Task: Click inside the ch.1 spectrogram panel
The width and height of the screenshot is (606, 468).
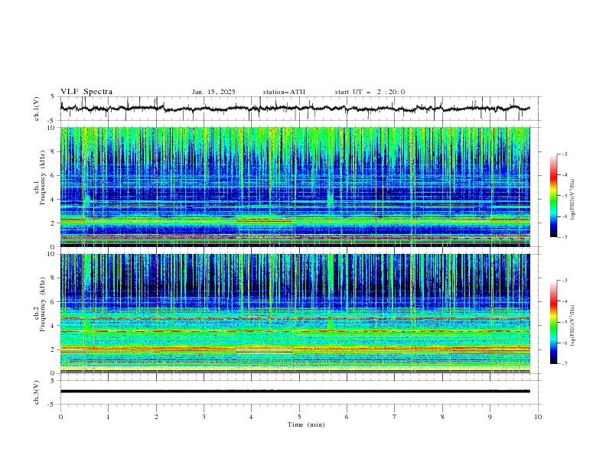Action: click(295, 187)
